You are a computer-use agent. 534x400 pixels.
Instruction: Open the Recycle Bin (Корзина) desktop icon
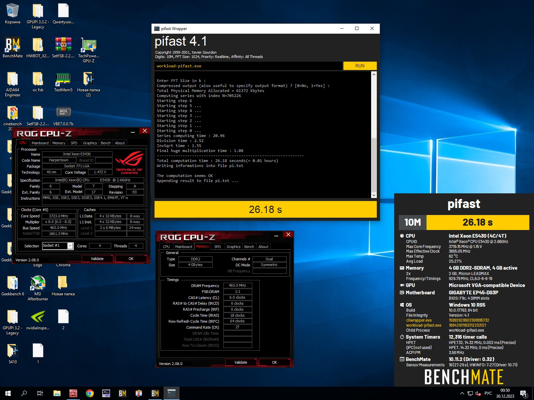tap(13, 14)
